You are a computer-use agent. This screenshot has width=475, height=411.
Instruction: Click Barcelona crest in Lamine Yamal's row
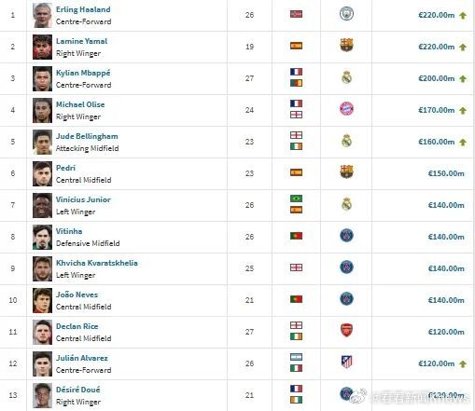coord(346,45)
